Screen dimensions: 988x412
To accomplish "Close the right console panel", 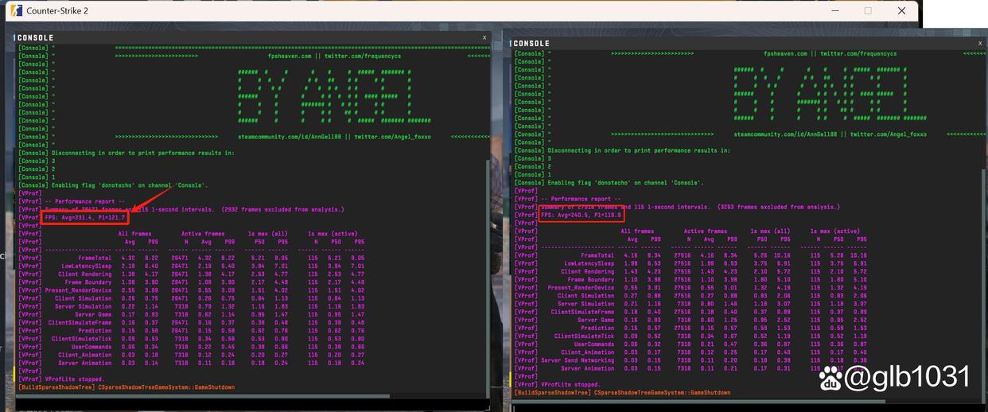I will pyautogui.click(x=979, y=43).
